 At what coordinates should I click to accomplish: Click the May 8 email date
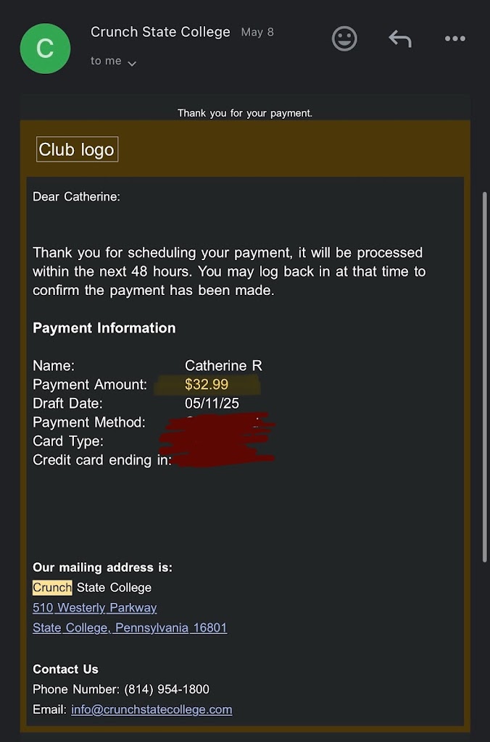coord(257,32)
